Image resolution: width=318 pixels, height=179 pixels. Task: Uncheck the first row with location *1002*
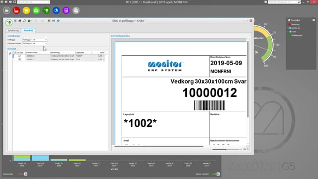click(20, 56)
